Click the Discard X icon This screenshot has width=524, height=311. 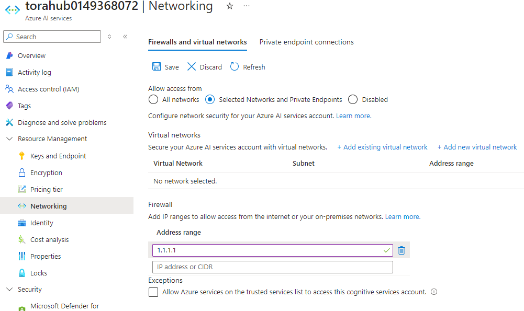point(192,67)
